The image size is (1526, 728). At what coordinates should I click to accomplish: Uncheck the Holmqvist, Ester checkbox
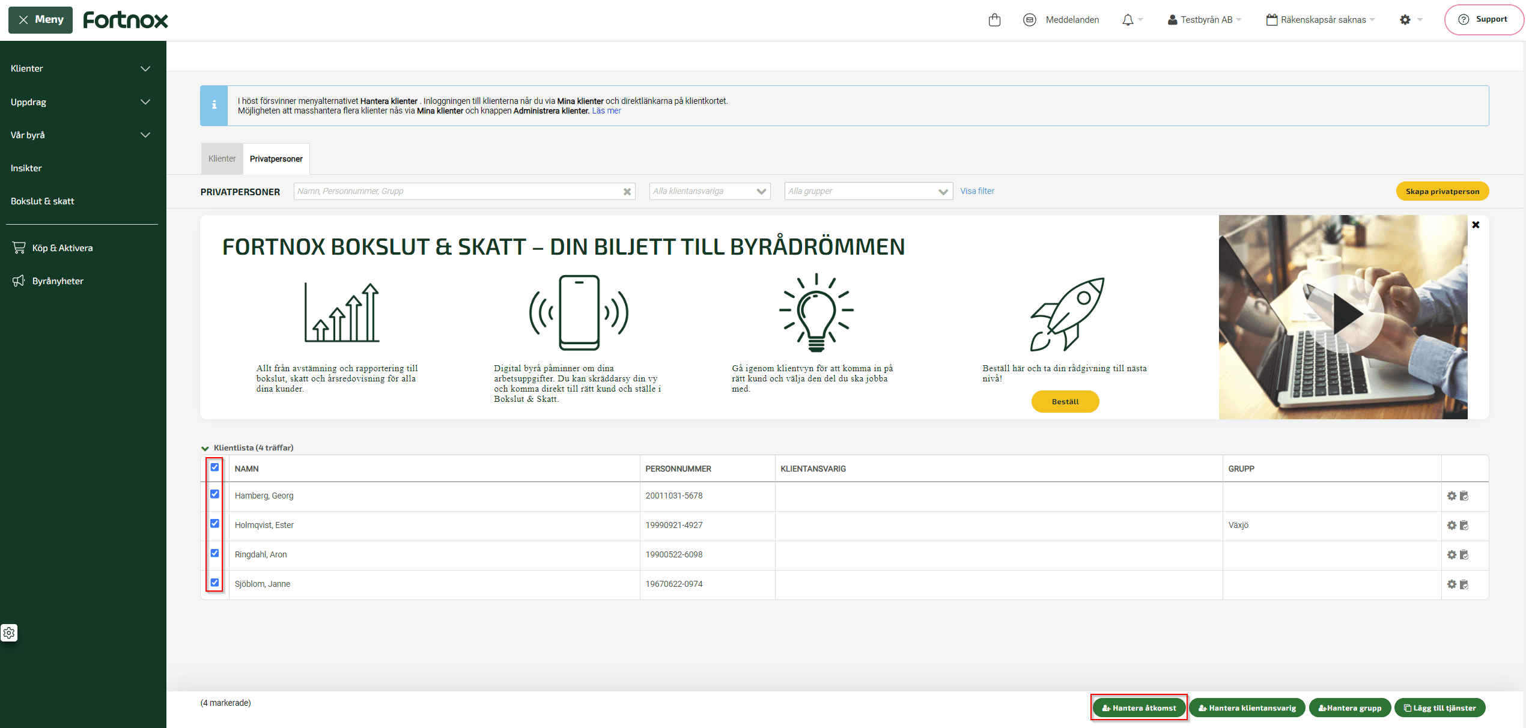[x=214, y=524]
